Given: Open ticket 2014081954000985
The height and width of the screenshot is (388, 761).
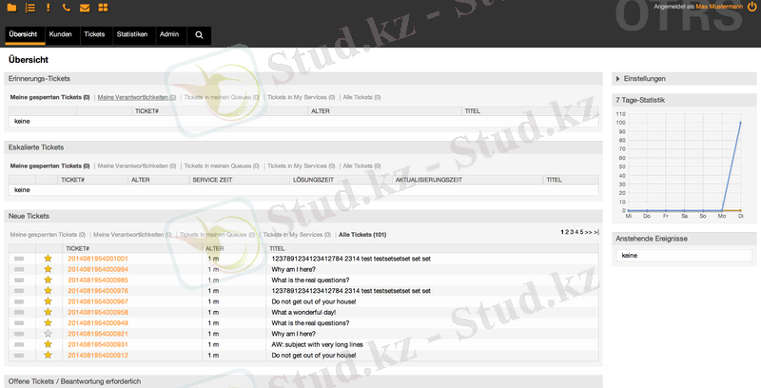Looking at the screenshot, I should pos(98,280).
